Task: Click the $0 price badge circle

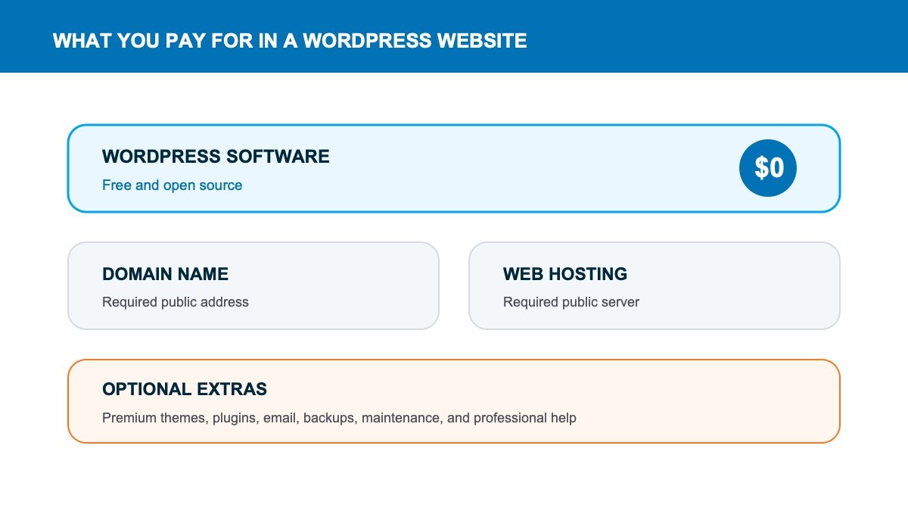Action: point(768,168)
